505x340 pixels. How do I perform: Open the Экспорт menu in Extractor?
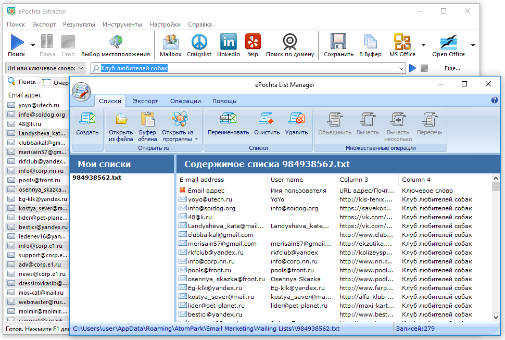pos(44,24)
